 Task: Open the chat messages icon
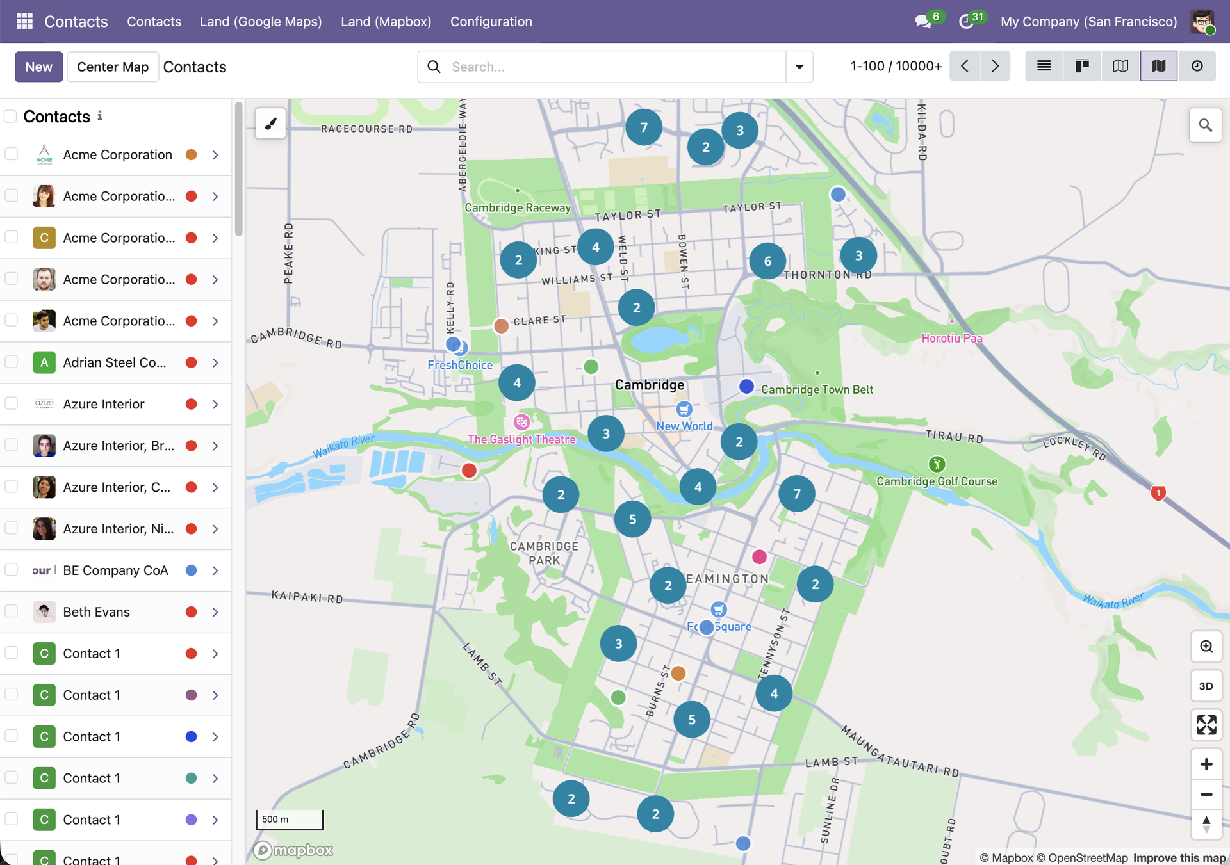(x=922, y=21)
